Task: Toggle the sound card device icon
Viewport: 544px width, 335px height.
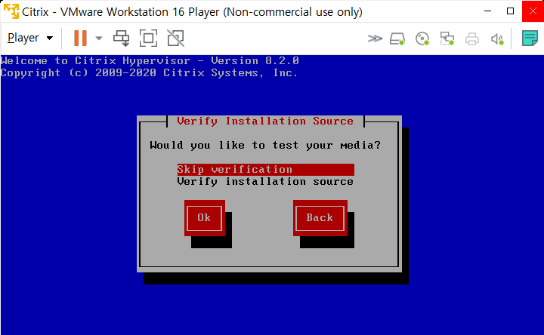Action: point(497,38)
